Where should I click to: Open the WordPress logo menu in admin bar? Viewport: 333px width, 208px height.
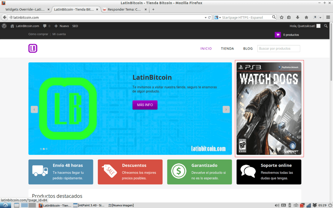pos(4,26)
